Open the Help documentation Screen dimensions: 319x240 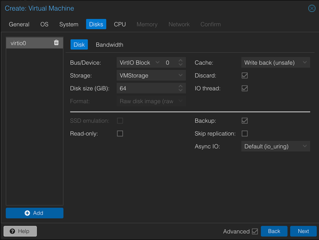(20, 232)
